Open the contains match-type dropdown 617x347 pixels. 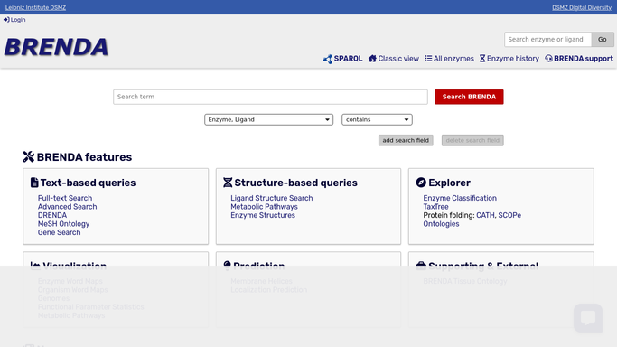[377, 119]
